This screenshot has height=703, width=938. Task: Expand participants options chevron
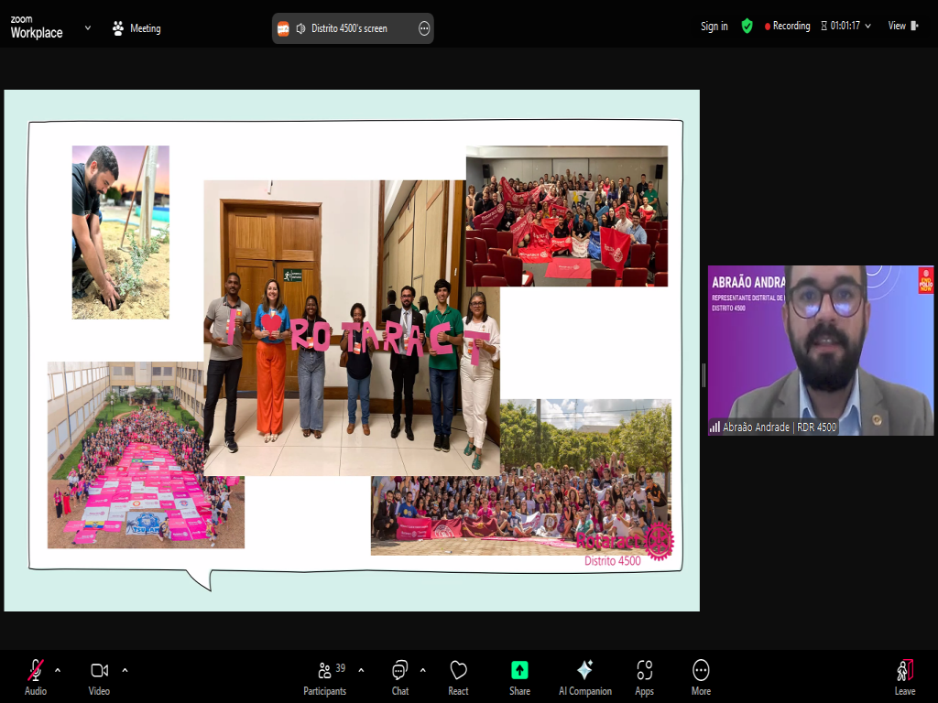tap(361, 669)
